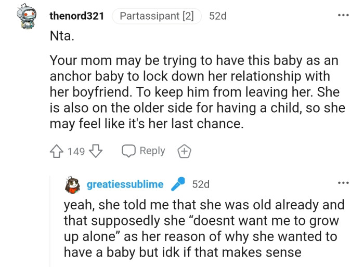Image resolution: width=364 pixels, height=267 pixels.
Task: Open the three-dot menu on thenord321's comment
Action: 343,15
